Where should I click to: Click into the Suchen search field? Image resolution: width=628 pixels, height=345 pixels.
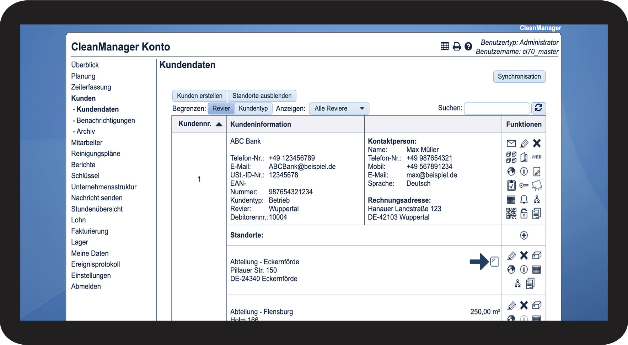tap(497, 108)
